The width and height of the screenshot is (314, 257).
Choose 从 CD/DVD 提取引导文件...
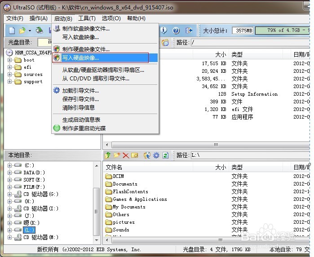[x=105, y=79]
